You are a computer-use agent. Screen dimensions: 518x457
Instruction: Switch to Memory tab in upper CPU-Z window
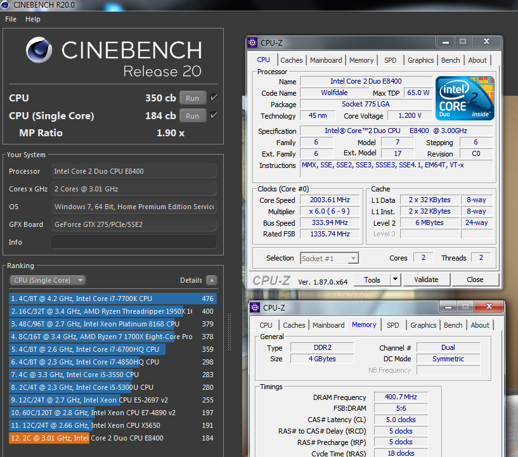tap(361, 60)
